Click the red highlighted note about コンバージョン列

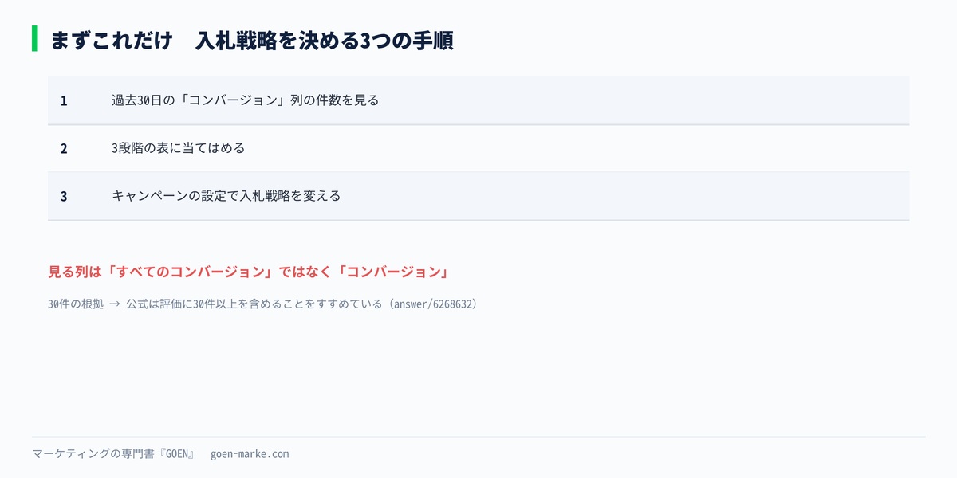point(248,272)
